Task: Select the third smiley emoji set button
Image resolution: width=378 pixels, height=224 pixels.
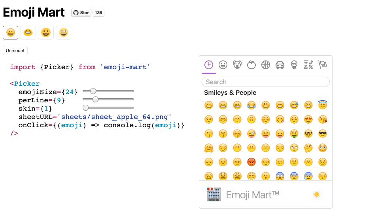Action: coord(46,32)
